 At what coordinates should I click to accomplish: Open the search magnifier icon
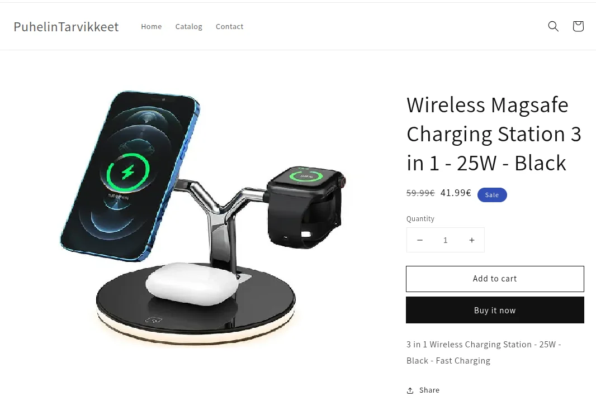[553, 26]
